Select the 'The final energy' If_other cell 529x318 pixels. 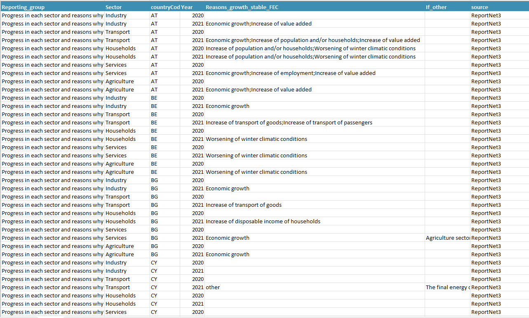[447, 287]
